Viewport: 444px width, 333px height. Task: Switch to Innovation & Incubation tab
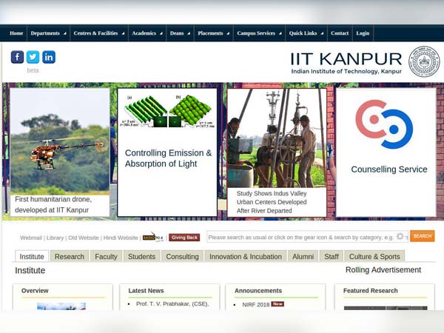pos(246,256)
